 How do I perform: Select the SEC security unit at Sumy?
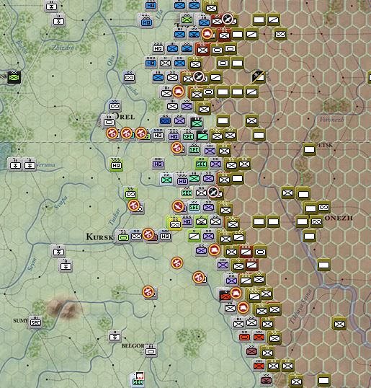coord(35,322)
